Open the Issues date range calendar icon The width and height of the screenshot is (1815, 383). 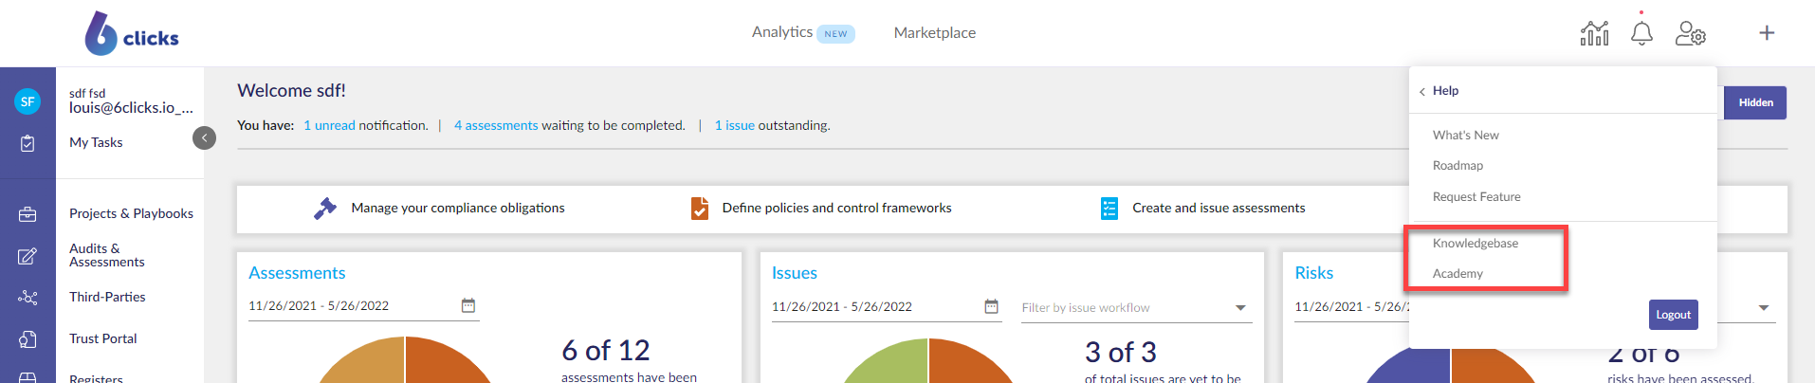coord(992,306)
